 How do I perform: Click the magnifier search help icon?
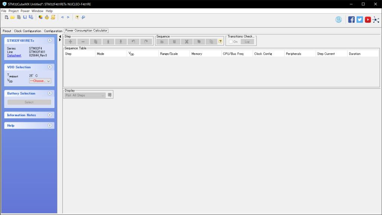83,17
